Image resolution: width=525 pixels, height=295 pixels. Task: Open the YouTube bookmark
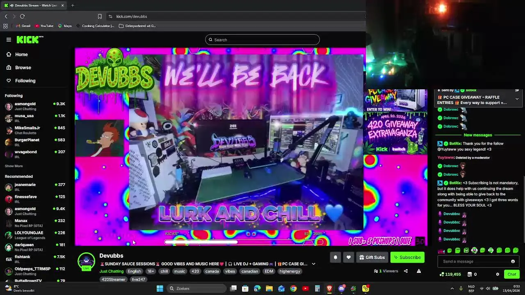(x=44, y=26)
